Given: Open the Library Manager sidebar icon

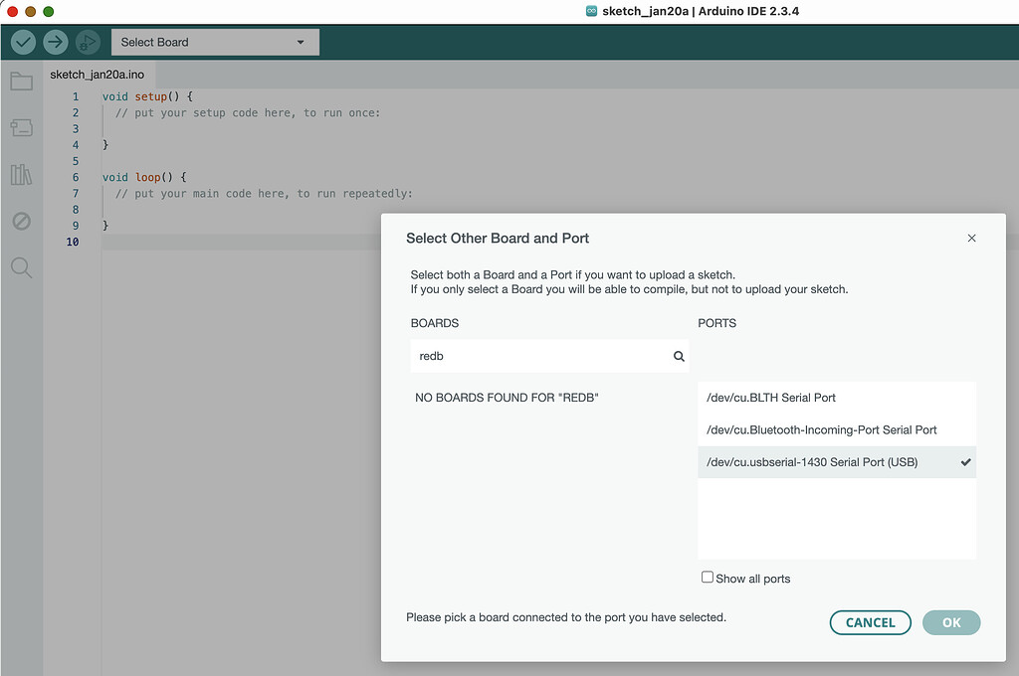Looking at the screenshot, I should click(x=21, y=174).
